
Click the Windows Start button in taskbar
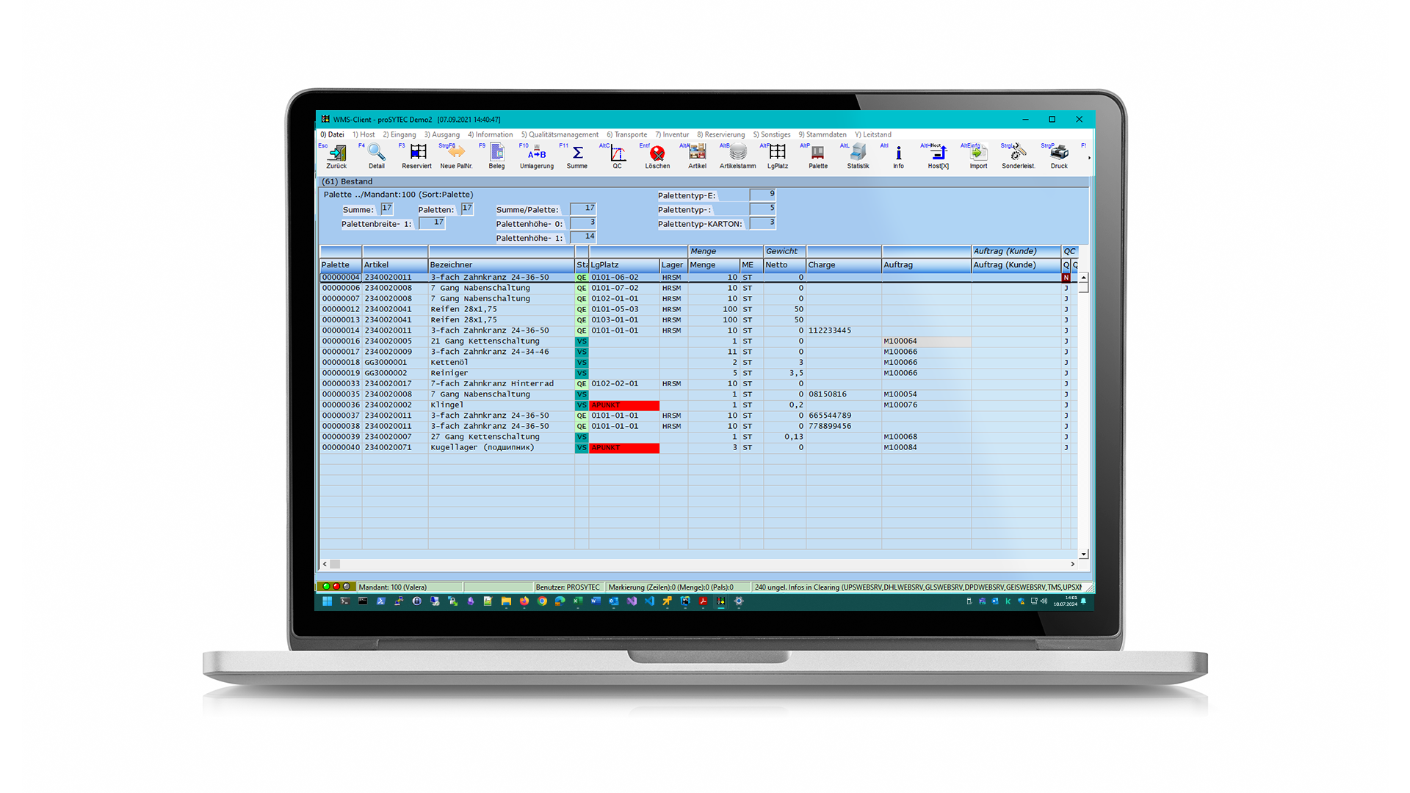(x=328, y=601)
